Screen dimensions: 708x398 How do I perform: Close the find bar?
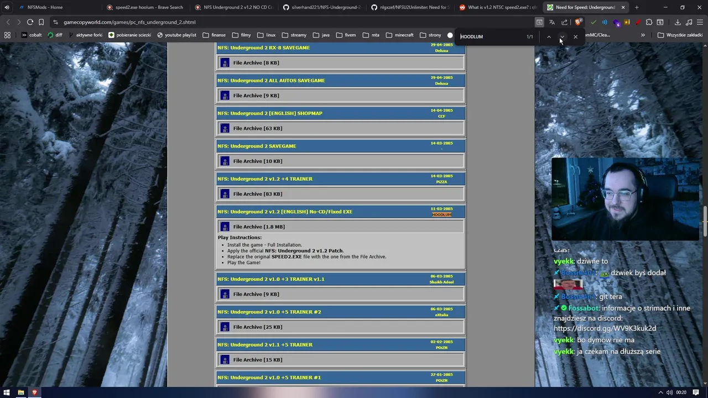coord(575,36)
